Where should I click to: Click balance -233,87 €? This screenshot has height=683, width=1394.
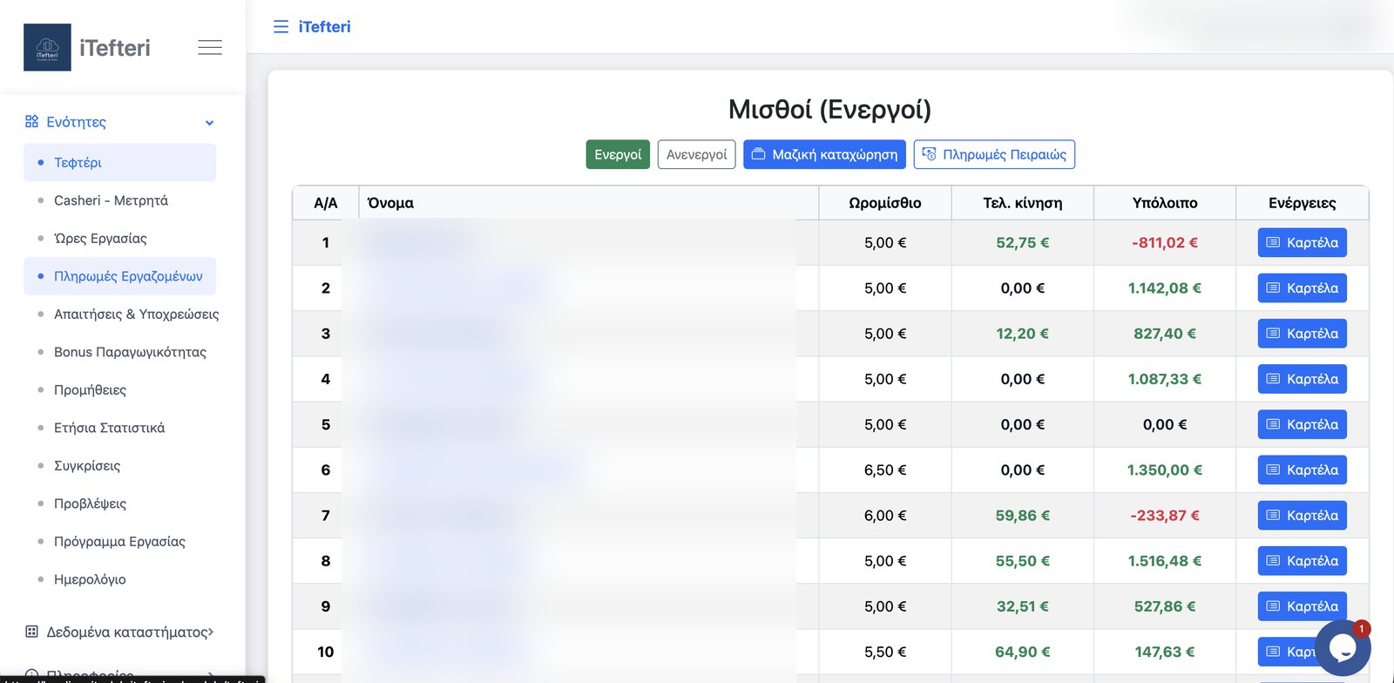(1165, 515)
